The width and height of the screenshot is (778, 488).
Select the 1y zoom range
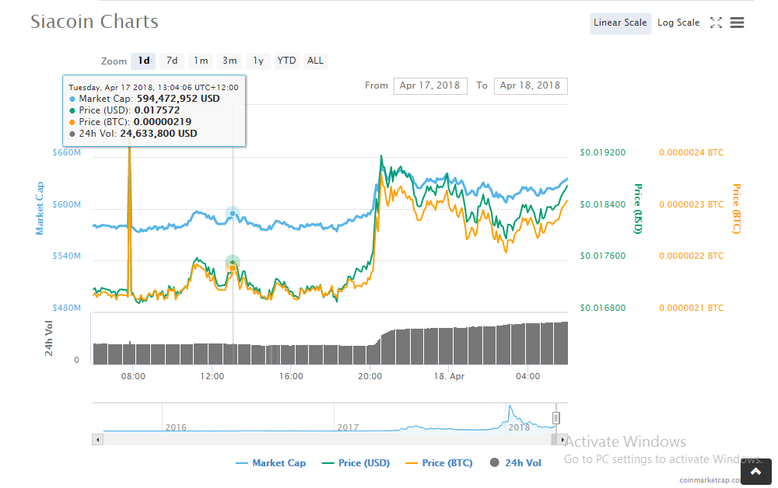point(258,61)
